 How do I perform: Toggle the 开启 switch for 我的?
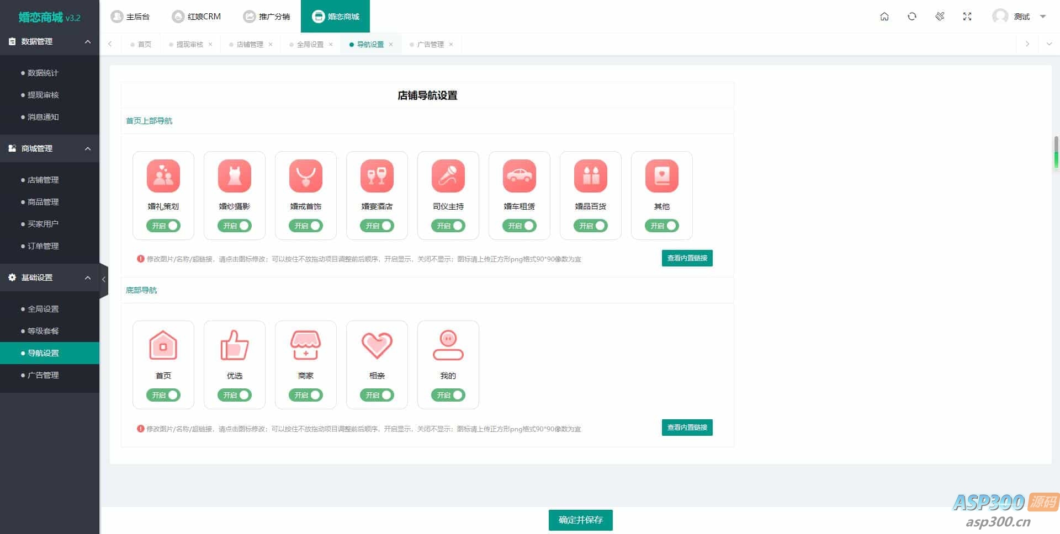[x=448, y=395]
